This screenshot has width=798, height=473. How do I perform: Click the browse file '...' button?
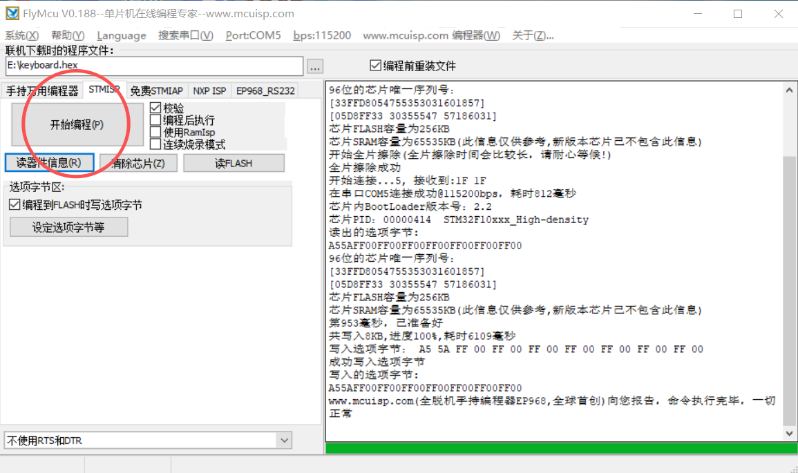coord(315,66)
